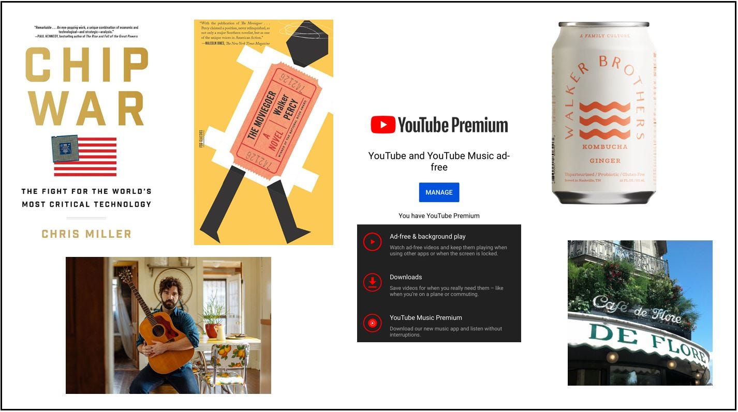The image size is (738, 412).
Task: Click the American flag chip graphic
Action: [x=84, y=156]
